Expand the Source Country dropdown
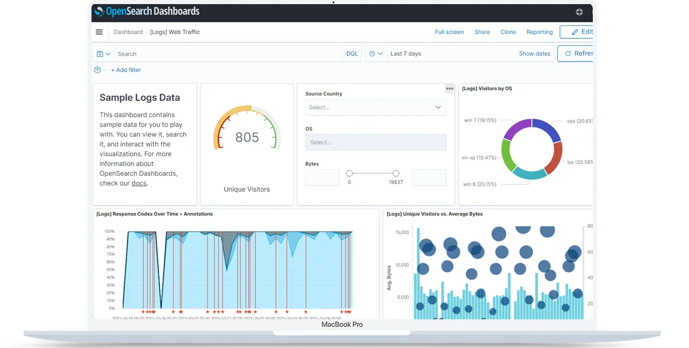689x348 pixels. coord(375,107)
